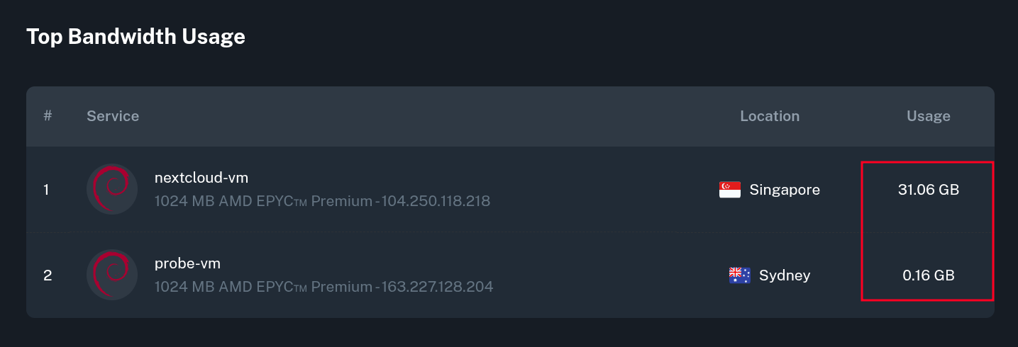
Task: Click the Service column header
Action: [x=113, y=116]
